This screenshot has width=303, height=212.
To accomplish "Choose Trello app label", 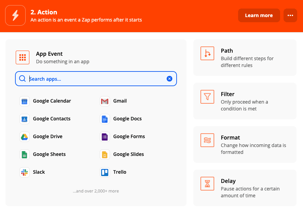I will coord(120,172).
